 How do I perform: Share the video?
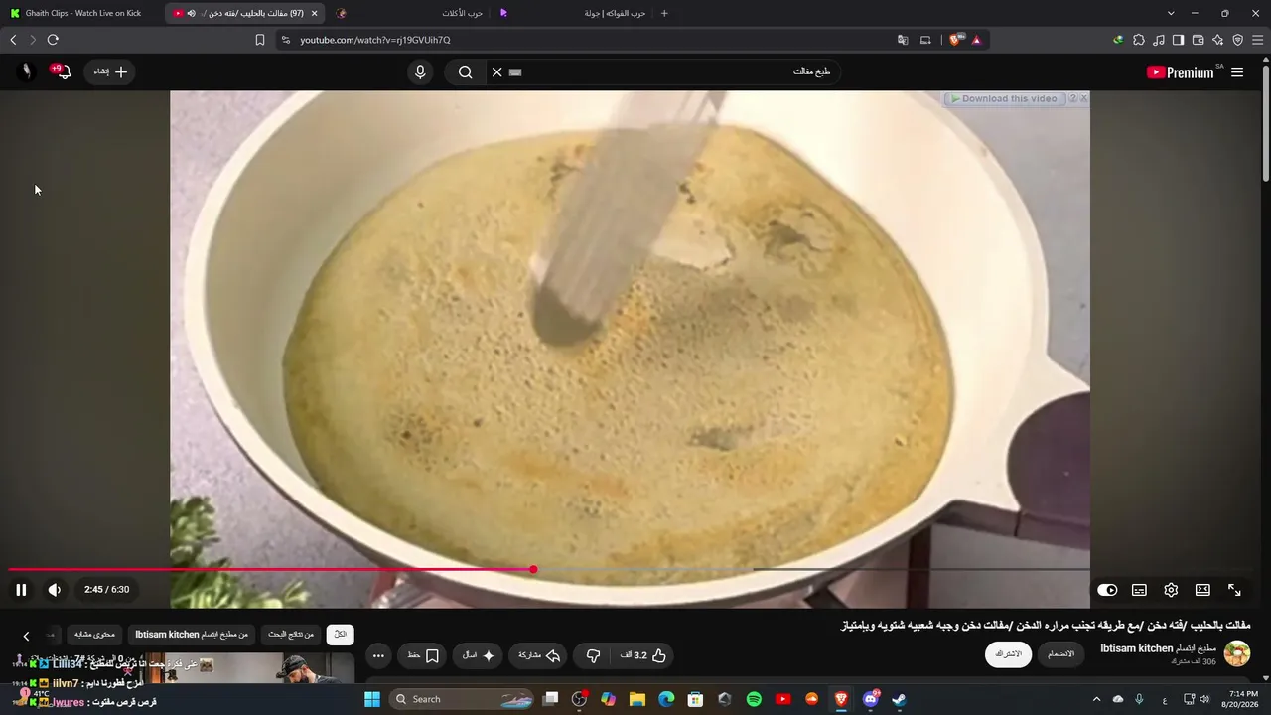[539, 655]
